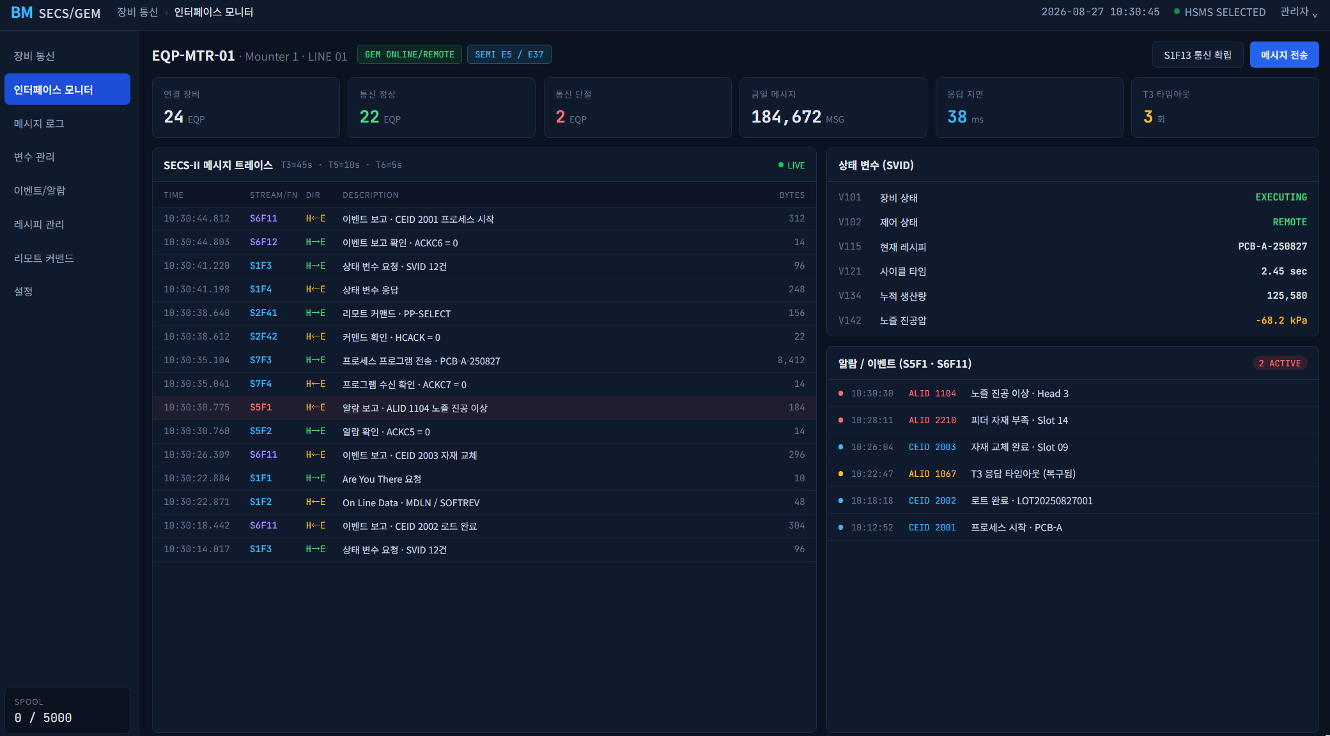The width and height of the screenshot is (1330, 736).
Task: Select the S7F3 프로세스 프로그램 전송 row
Action: point(484,361)
